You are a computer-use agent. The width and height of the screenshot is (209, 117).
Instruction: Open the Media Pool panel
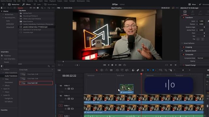14,4
